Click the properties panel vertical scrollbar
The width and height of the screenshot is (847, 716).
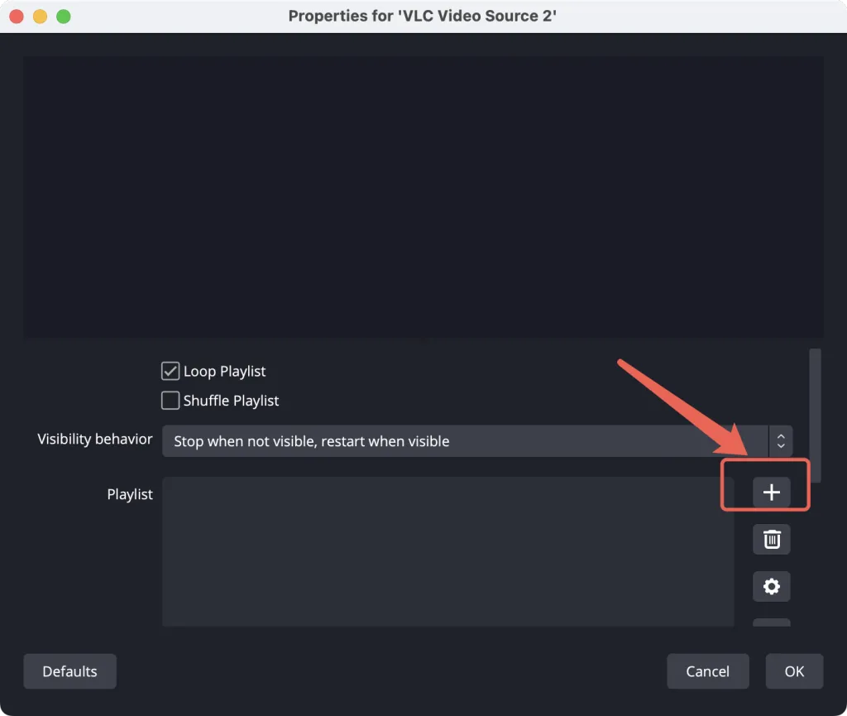point(815,415)
